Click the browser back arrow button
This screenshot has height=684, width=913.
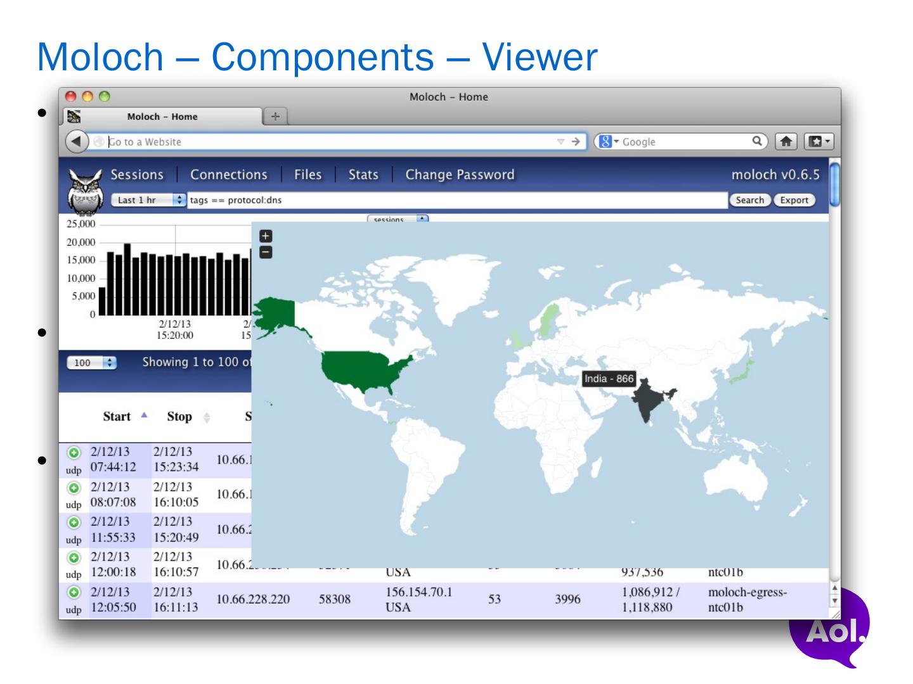tap(77, 142)
